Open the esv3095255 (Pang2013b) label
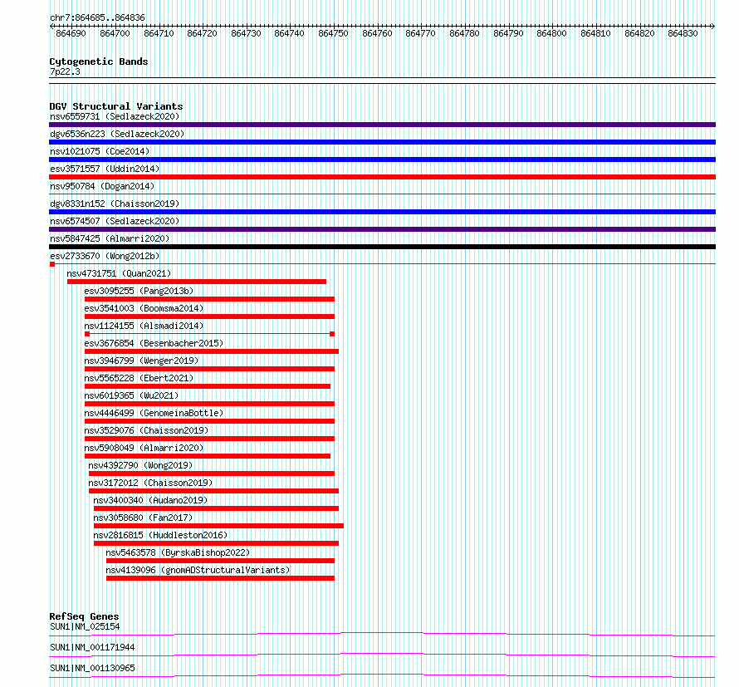This screenshot has height=687, width=739. click(139, 291)
